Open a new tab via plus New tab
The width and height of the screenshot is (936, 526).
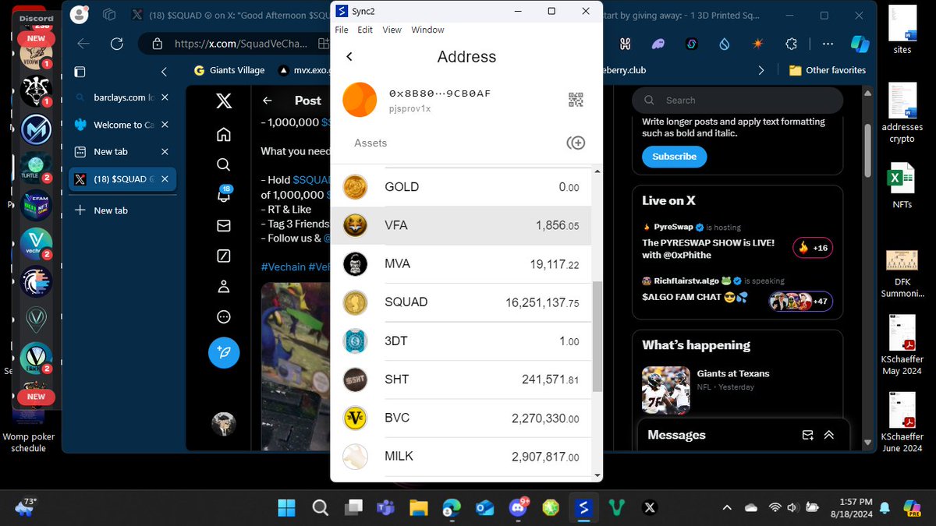tap(102, 210)
